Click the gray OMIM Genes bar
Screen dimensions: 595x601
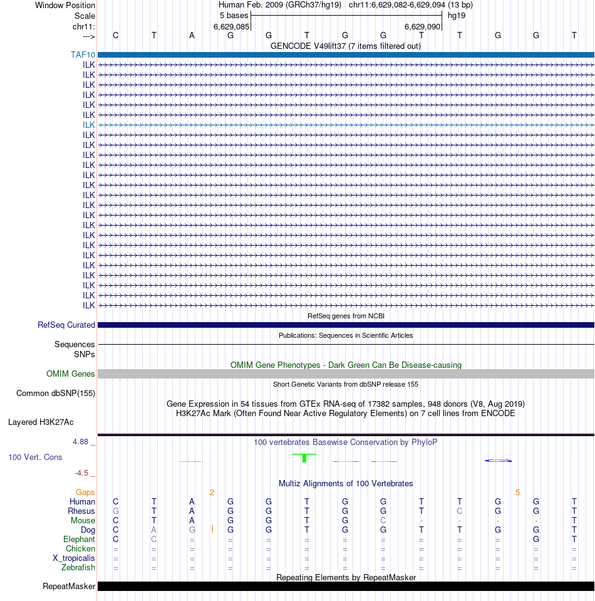[346, 374]
